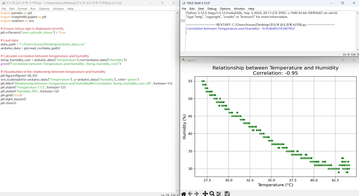Click the sns.scatterplot code line
Screen dimensions: 359x196
(x=70, y=79)
